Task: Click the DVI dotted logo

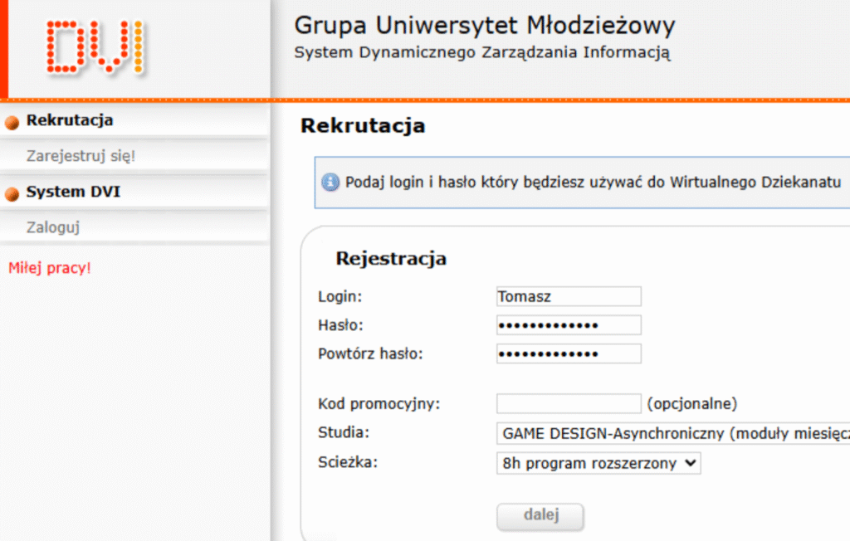Action: (x=95, y=47)
